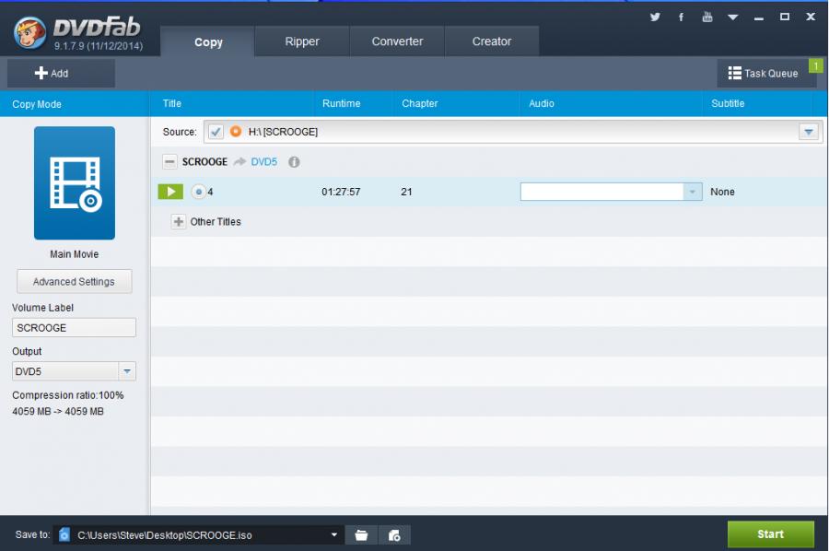Viewport: 829px width, 551px height.
Task: Click the DVDFab monkey logo
Action: point(30,32)
